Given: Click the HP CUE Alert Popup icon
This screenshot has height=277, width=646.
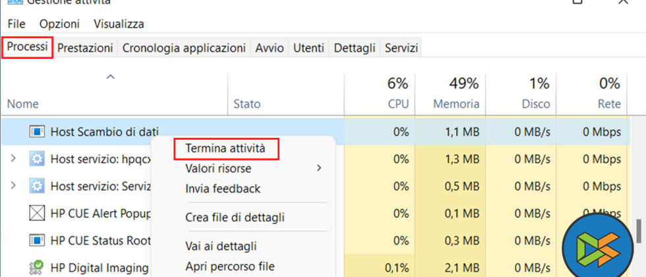Looking at the screenshot, I should click(36, 214).
